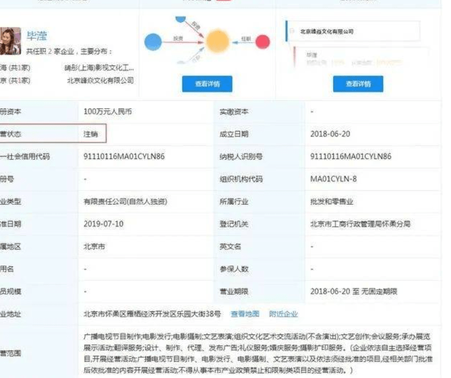Click 查看详情 below the relationship graph
The height and width of the screenshot is (378, 451).
pos(207,84)
